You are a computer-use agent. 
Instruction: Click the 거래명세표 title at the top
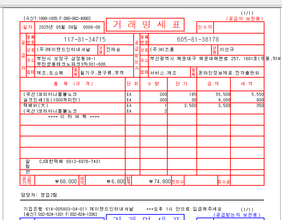tap(147, 25)
